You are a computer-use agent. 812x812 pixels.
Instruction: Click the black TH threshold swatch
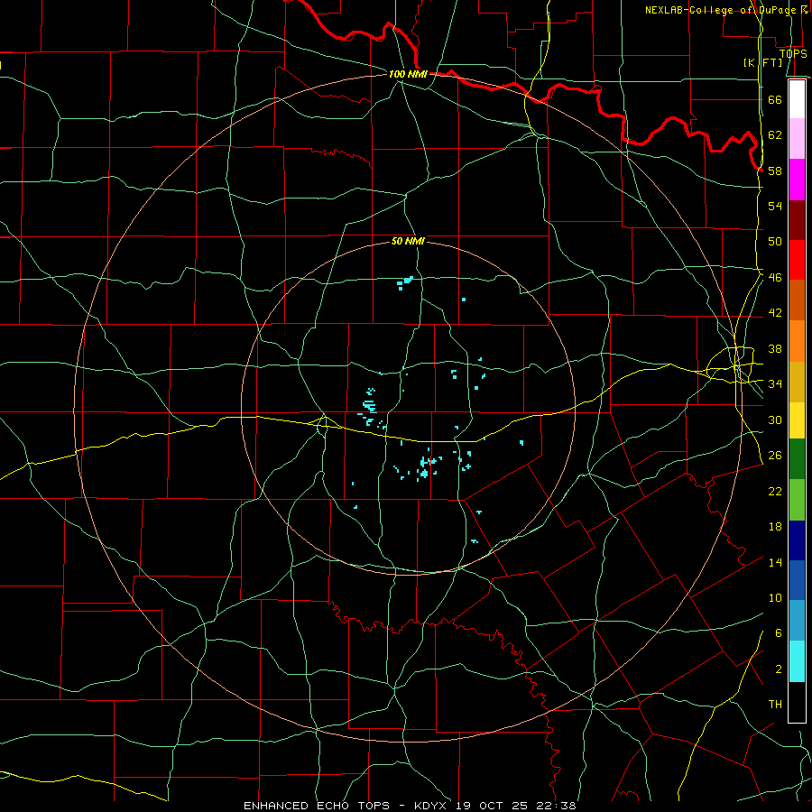(797, 702)
